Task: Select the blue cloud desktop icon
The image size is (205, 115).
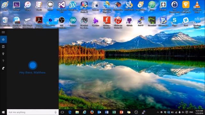Action: [197, 22]
